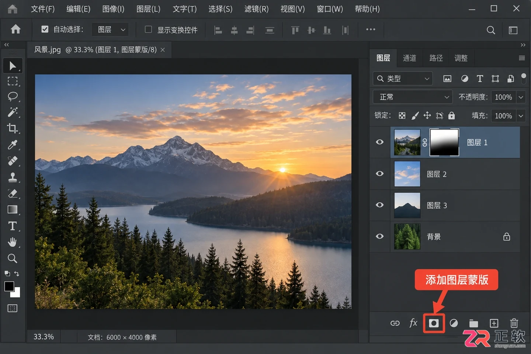The width and height of the screenshot is (531, 354).
Task: Open the layers panel menu icon
Action: 522,58
